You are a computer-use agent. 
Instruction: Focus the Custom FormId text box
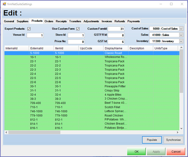(116, 29)
